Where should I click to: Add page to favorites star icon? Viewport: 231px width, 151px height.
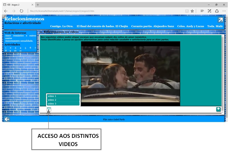coord(192,11)
